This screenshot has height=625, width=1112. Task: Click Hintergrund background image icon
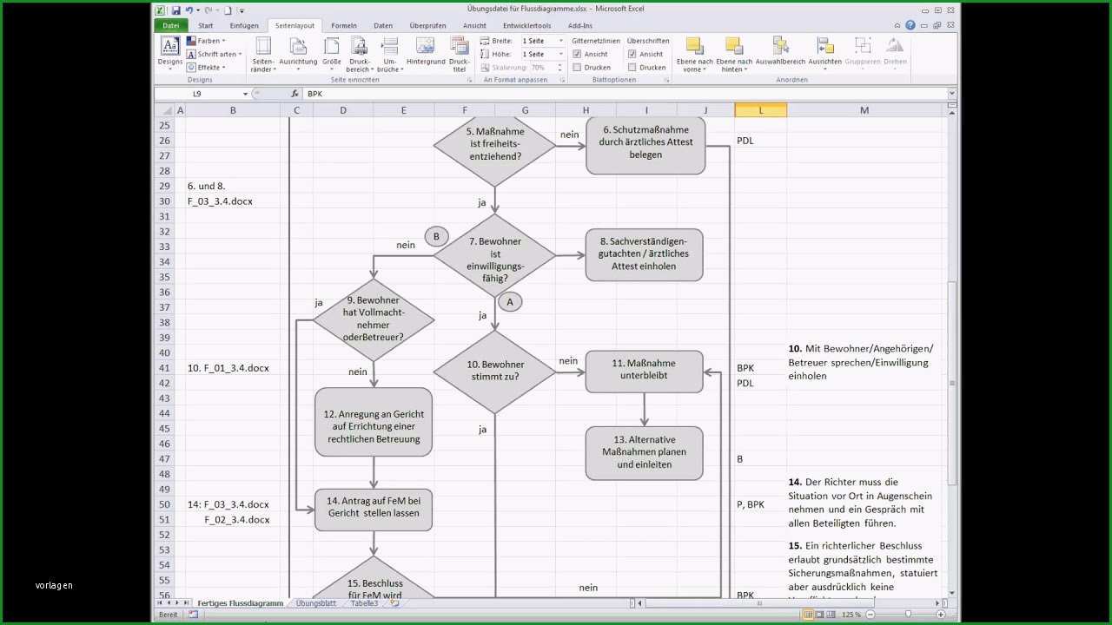(426, 50)
